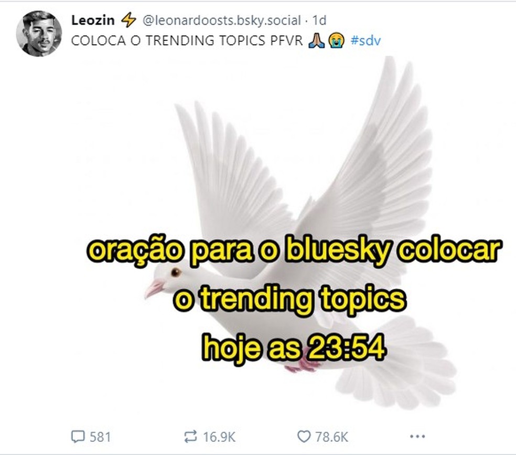The image size is (516, 455).
Task: Click the 581 replies count
Action: click(100, 437)
